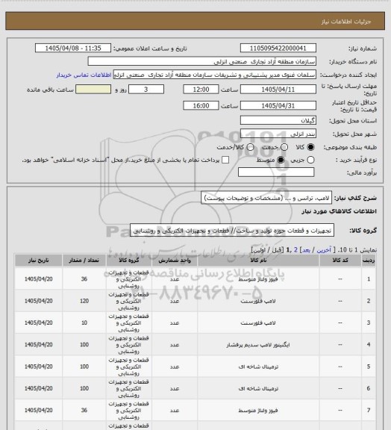Check the اسناد خزانه اسلامی payment checkbox
The height and width of the screenshot is (430, 391).
pos(225,160)
